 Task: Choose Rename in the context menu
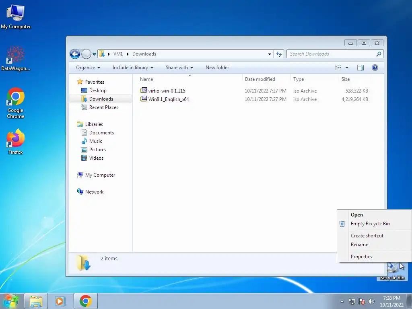(375, 245)
